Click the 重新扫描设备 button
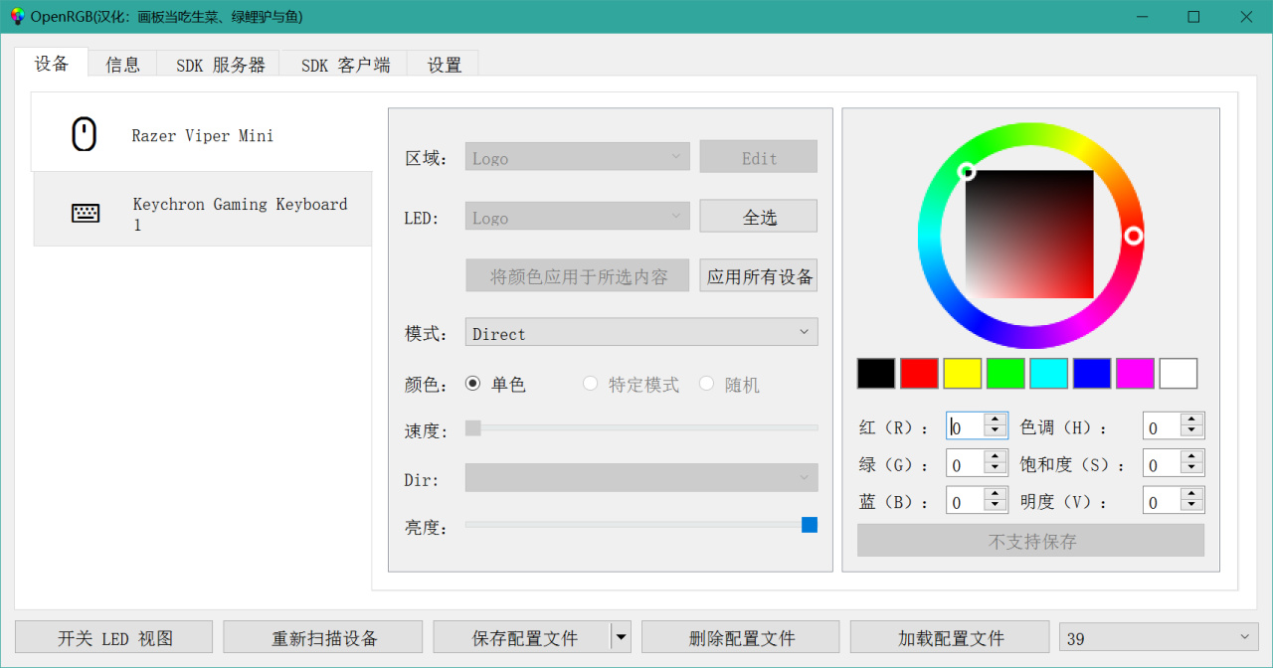 pos(323,637)
